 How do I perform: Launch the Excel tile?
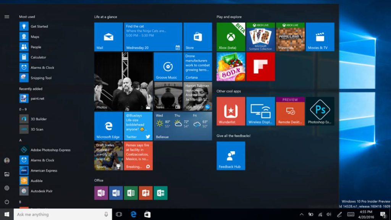131,193
